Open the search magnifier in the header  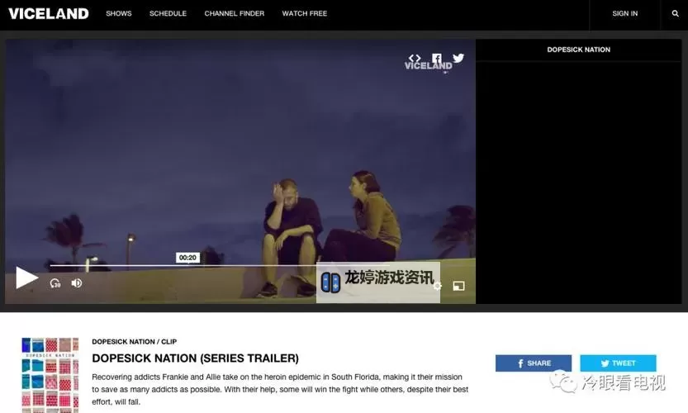pyautogui.click(x=675, y=14)
